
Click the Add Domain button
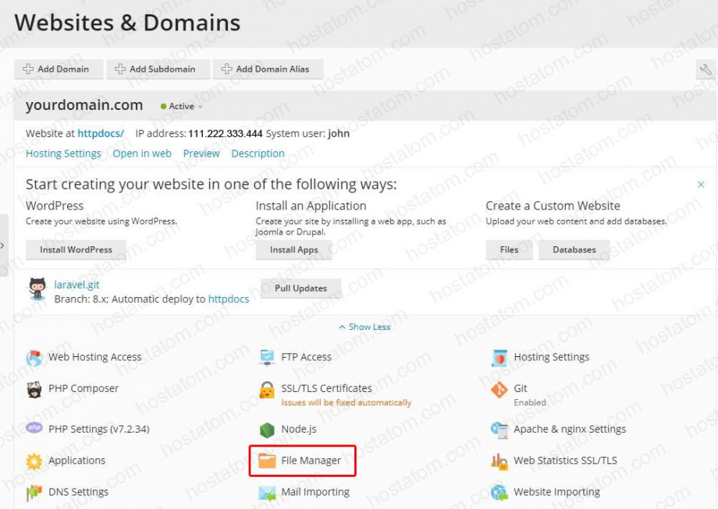[59, 69]
